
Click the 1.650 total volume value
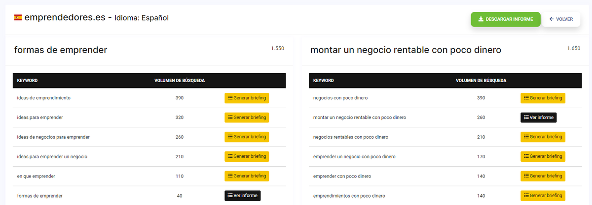click(x=574, y=48)
